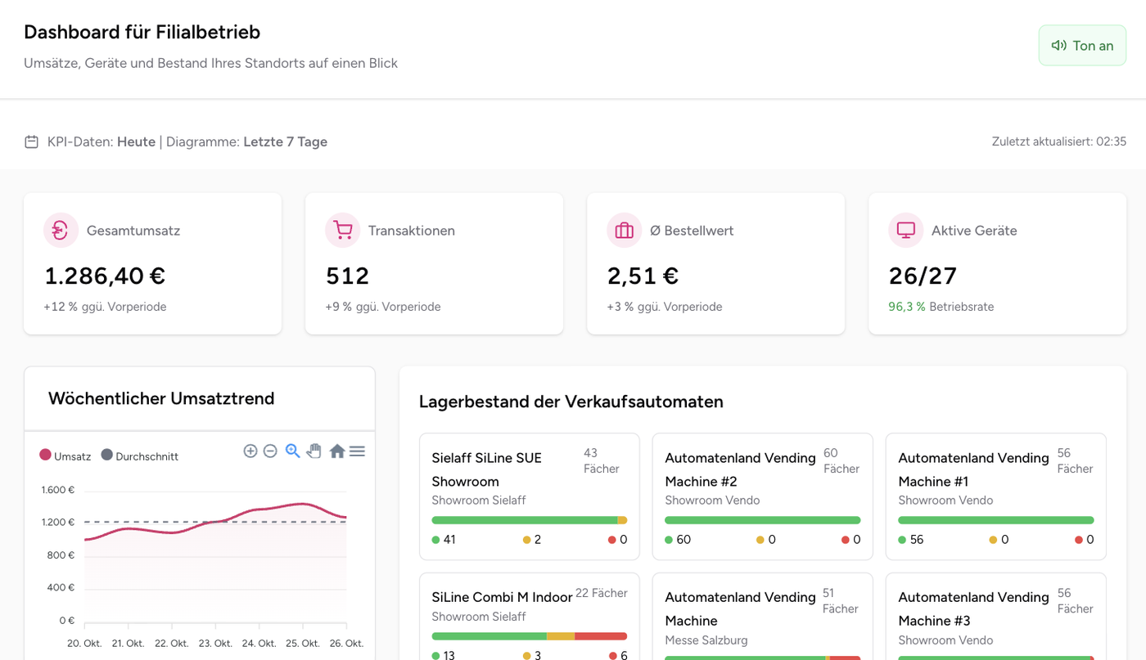The image size is (1146, 660).
Task: Click the 'Dashboard für Filialbetrieb' page title
Action: [x=142, y=32]
